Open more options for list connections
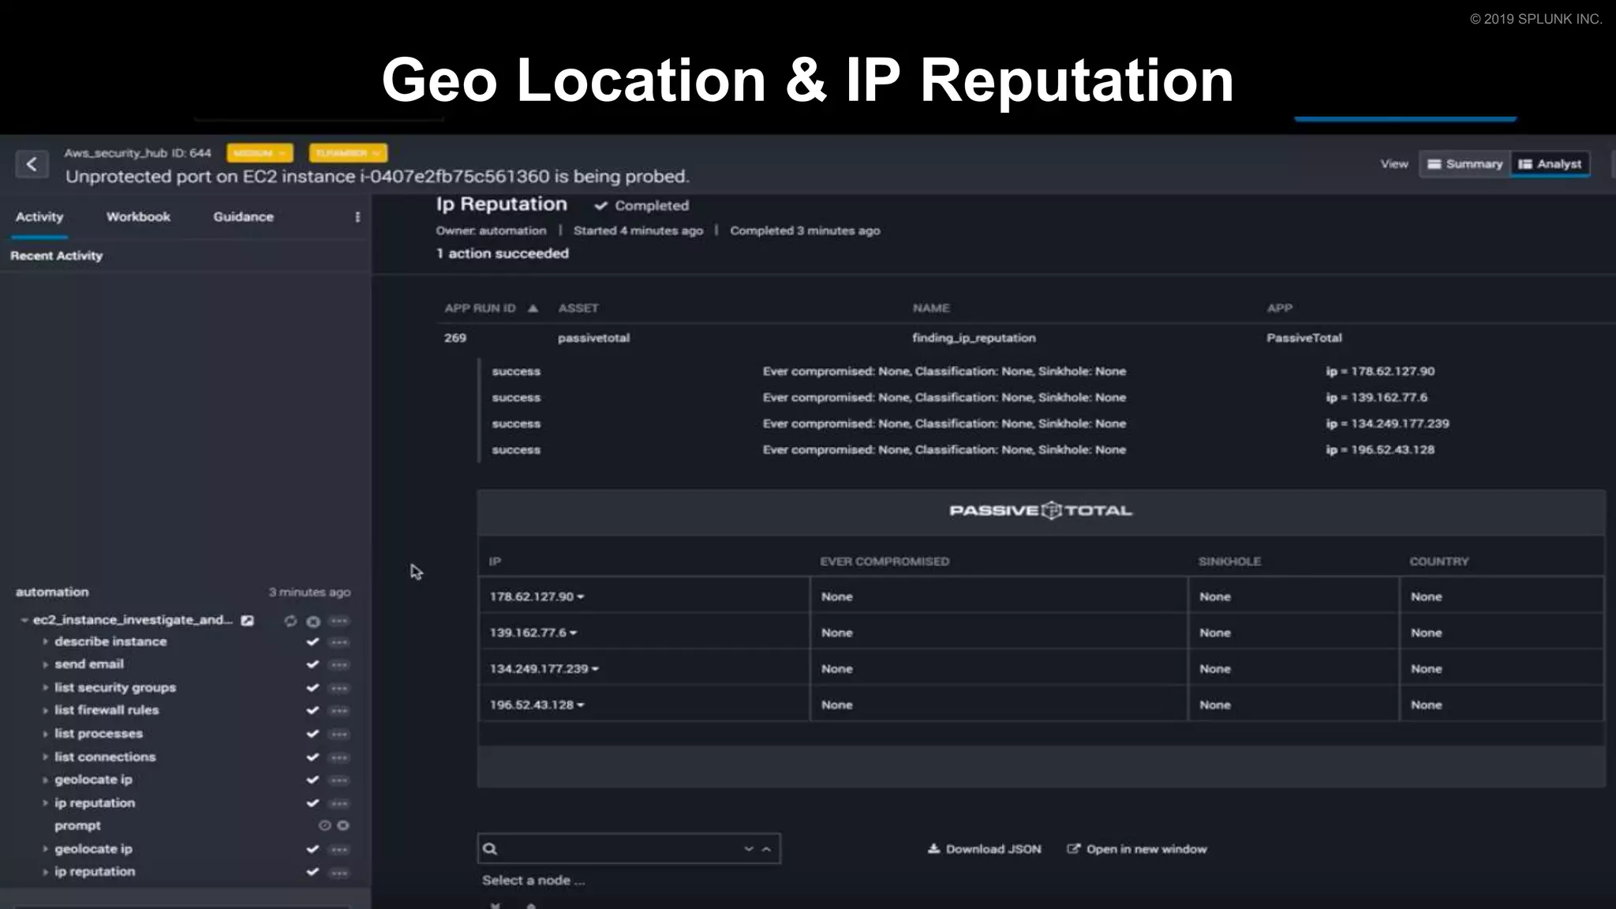The height and width of the screenshot is (909, 1616). 339,757
